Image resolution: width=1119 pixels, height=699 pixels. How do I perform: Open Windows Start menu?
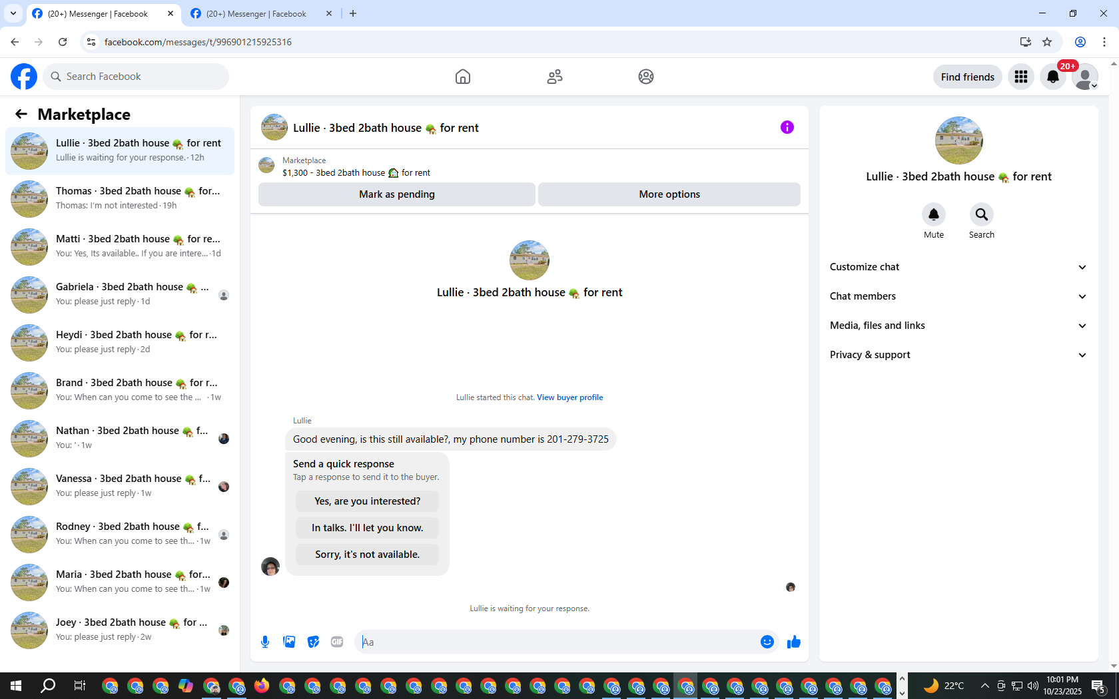coord(16,686)
